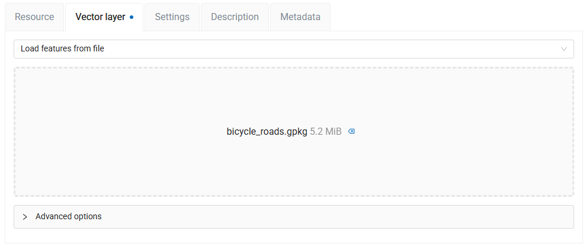Viewport: 586px width, 247px height.
Task: Click the 5.2 MiB file size label
Action: 326,131
